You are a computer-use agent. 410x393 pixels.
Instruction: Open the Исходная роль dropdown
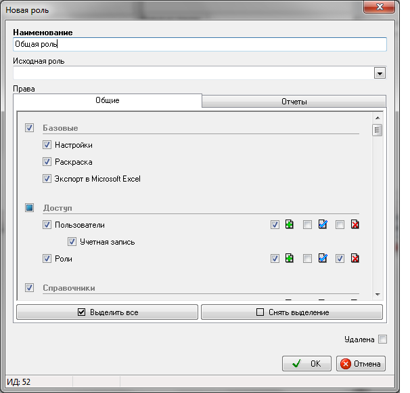tap(380, 73)
